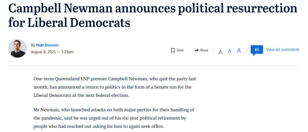Click headline line 'Campbell Newman announces political resurrection'
This screenshot has width=308, height=132.
click(x=153, y=9)
